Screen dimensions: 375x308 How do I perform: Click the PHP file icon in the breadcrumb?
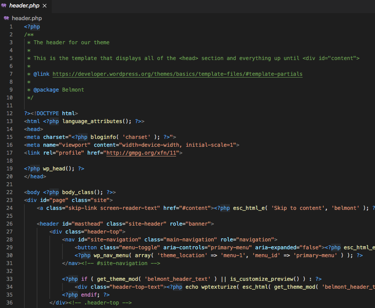[x=7, y=18]
